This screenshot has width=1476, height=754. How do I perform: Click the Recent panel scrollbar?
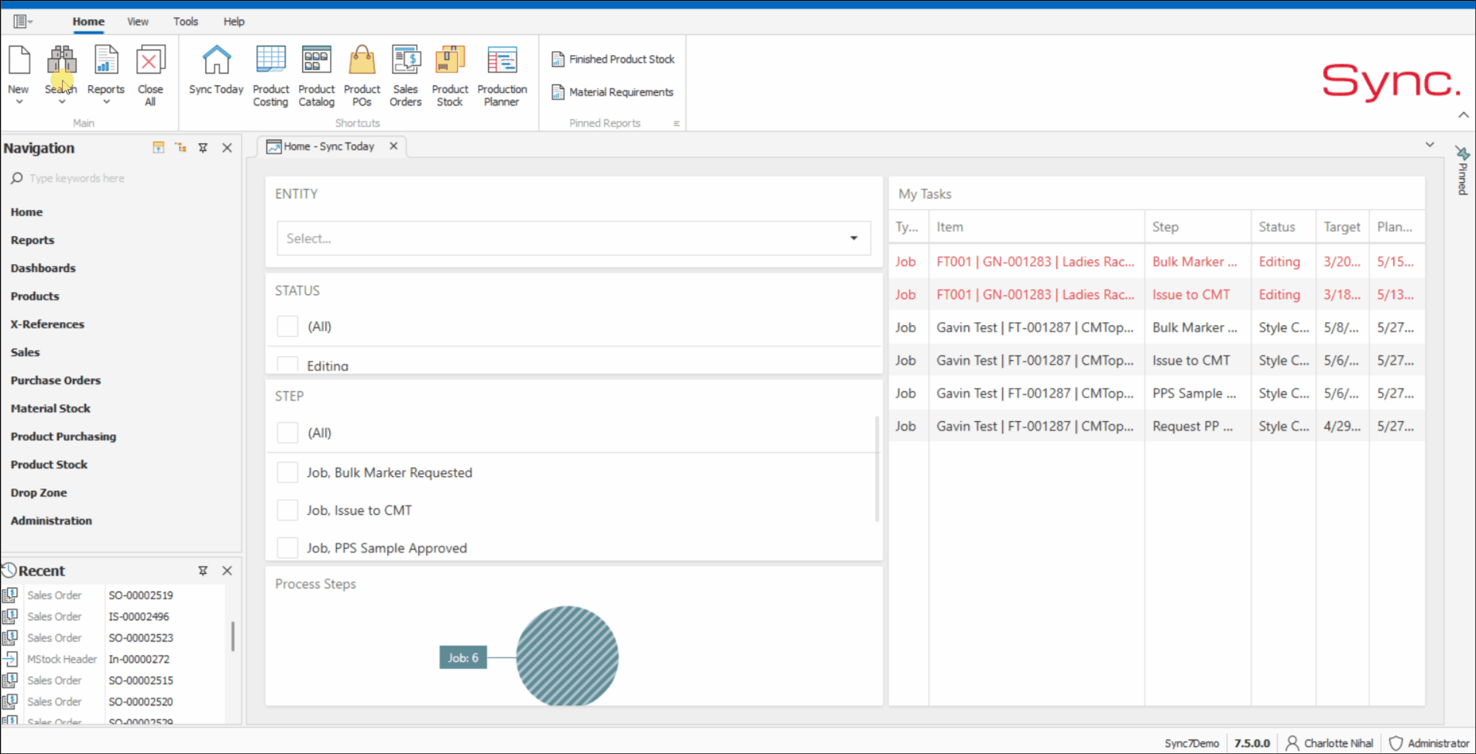232,636
